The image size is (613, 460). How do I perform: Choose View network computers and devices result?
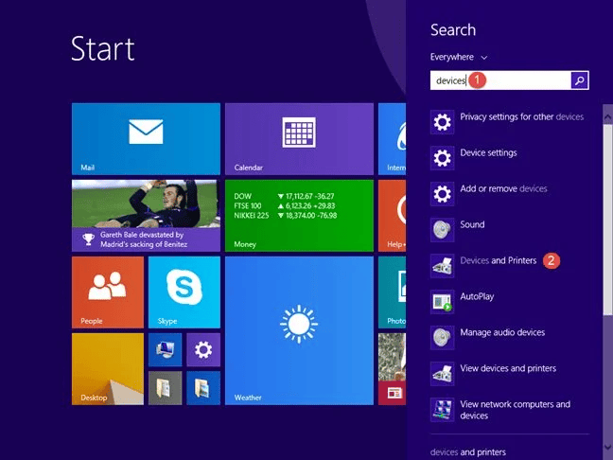tap(515, 410)
